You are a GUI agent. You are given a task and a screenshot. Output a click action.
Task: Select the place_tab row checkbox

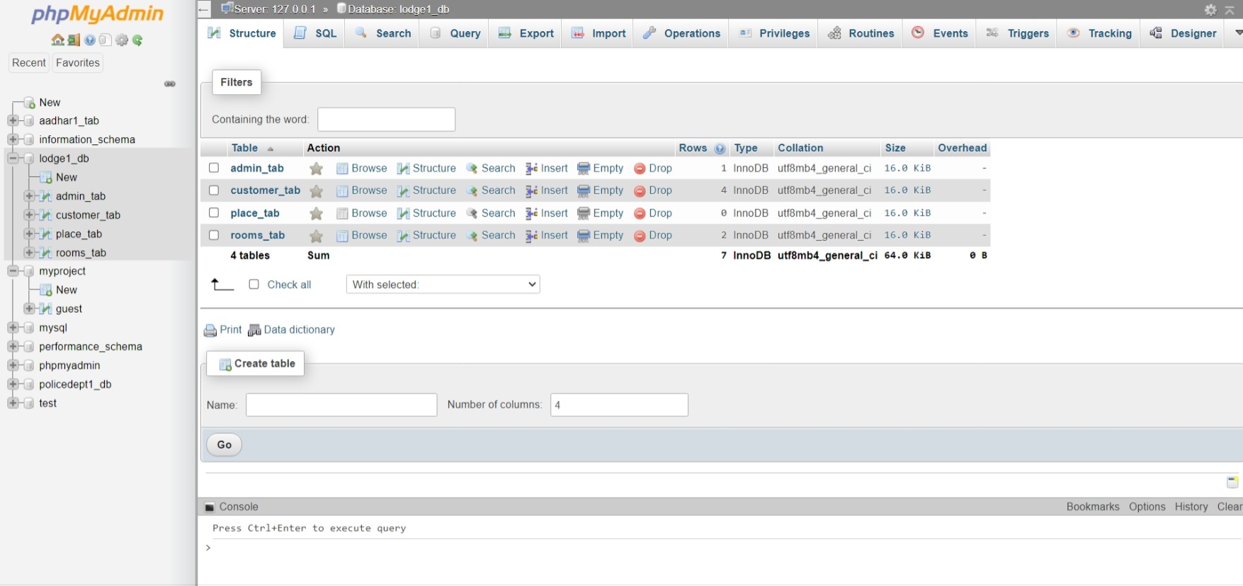pos(214,213)
